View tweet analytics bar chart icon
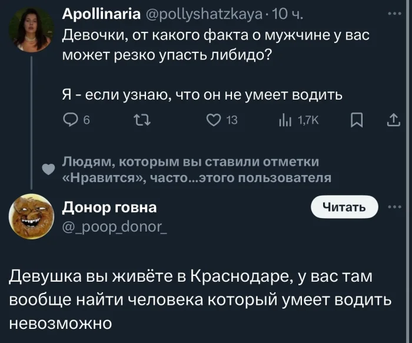The width and height of the screenshot is (412, 343). tap(283, 121)
